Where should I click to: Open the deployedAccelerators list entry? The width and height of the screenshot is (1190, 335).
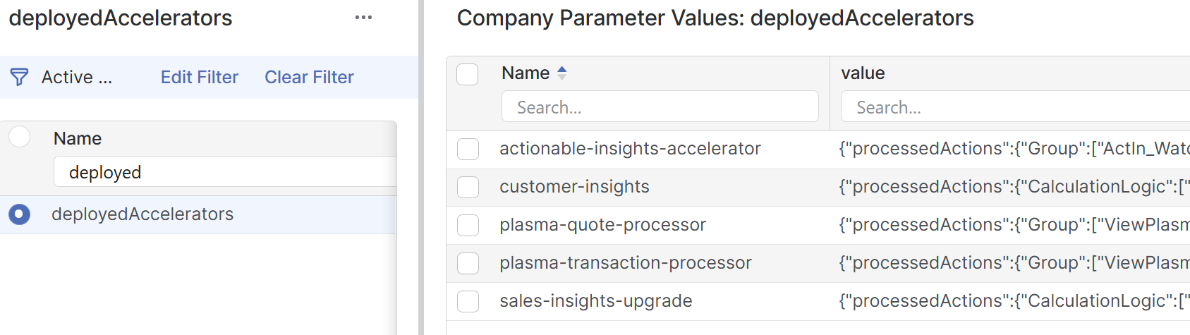tap(142, 214)
